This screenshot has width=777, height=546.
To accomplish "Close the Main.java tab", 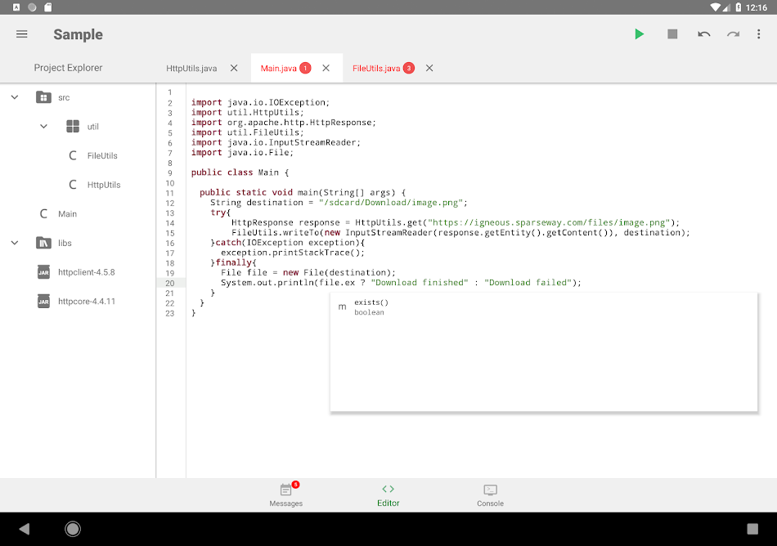I will click(324, 68).
